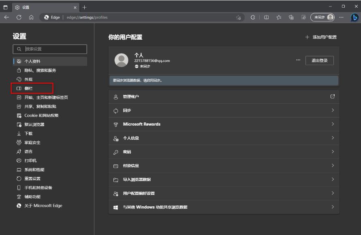Open the Collections icon

(291, 17)
